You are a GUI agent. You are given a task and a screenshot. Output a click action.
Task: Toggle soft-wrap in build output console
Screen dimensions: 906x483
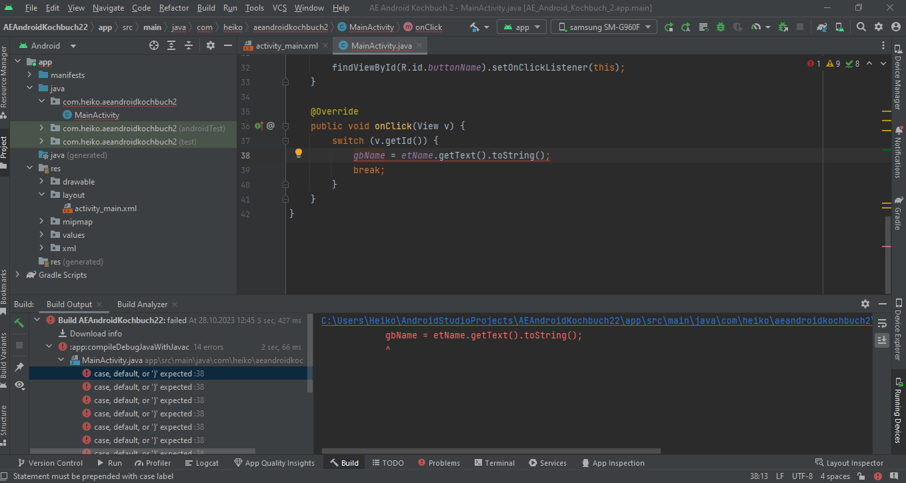pyautogui.click(x=882, y=323)
